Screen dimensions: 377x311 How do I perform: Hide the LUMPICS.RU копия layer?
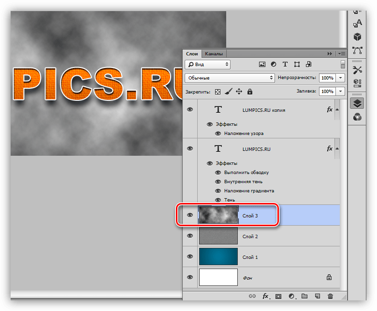point(190,109)
